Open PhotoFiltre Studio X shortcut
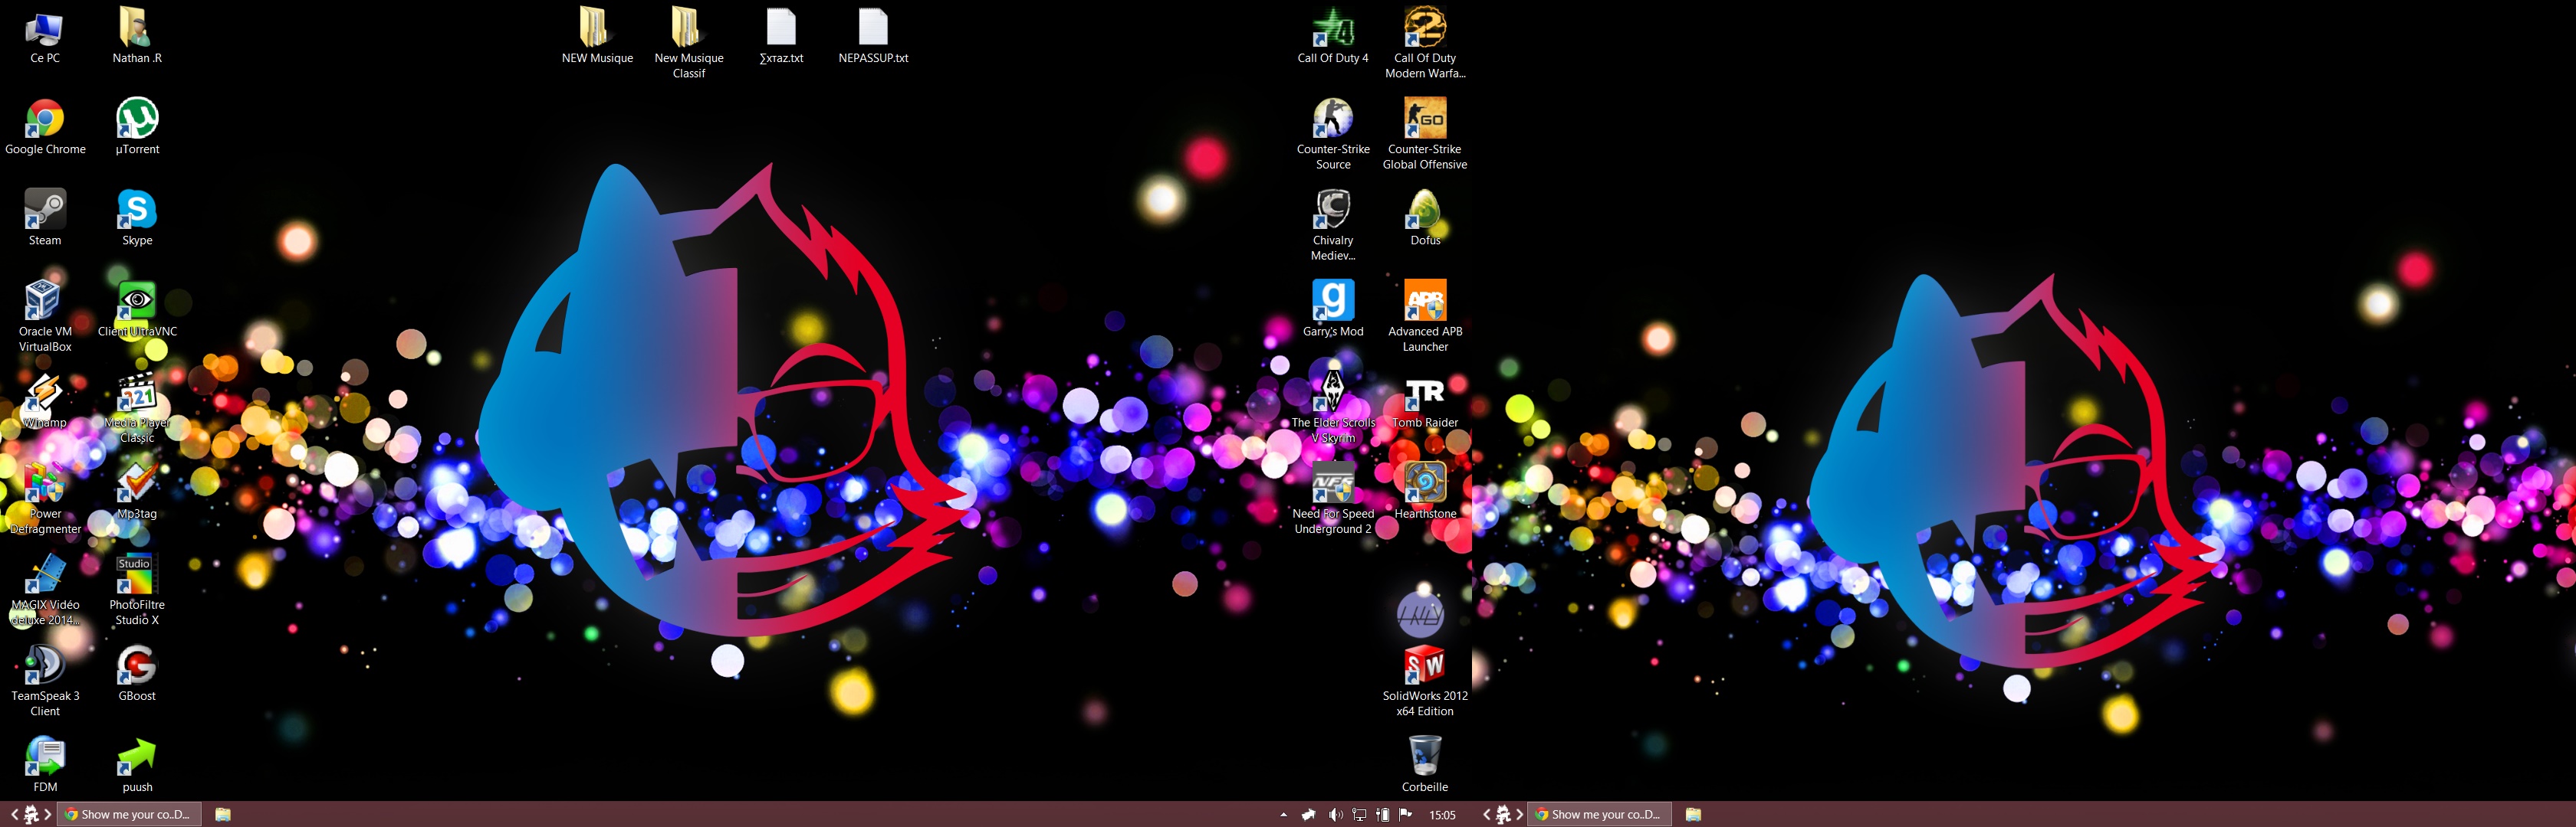Viewport: 2576px width, 827px height. [137, 590]
